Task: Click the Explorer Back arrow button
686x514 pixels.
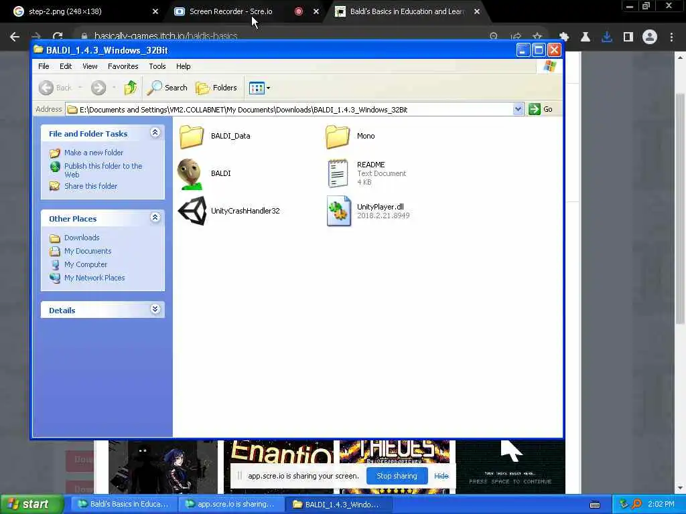Action: [x=55, y=88]
